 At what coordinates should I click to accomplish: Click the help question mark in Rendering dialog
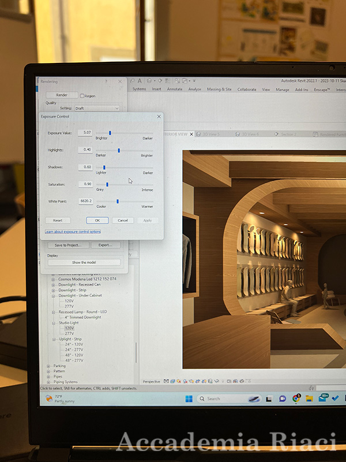[x=106, y=81]
